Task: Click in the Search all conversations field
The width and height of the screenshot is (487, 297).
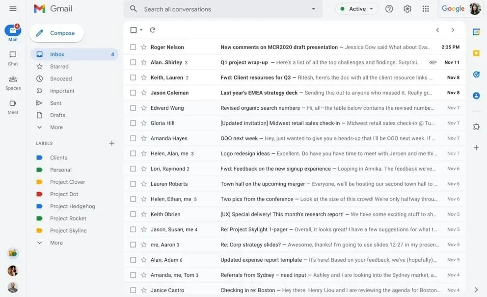Action: pos(224,9)
